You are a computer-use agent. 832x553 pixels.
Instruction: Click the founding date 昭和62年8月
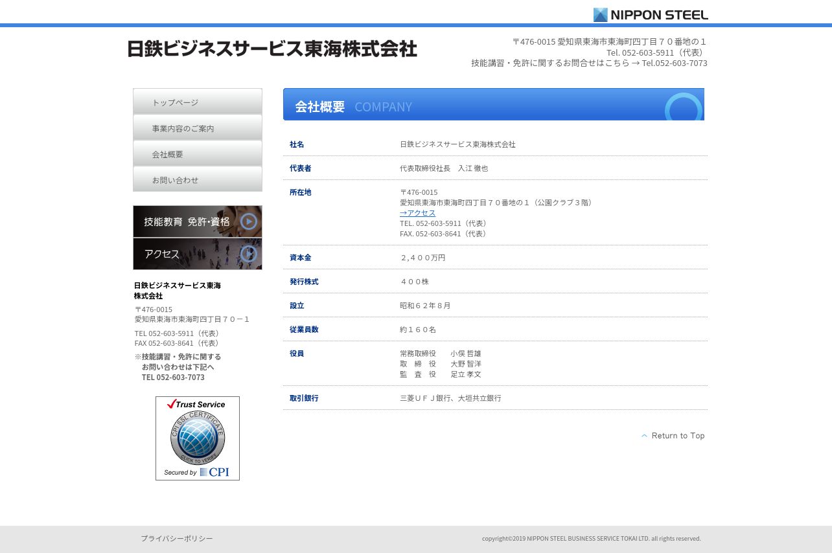coord(425,306)
